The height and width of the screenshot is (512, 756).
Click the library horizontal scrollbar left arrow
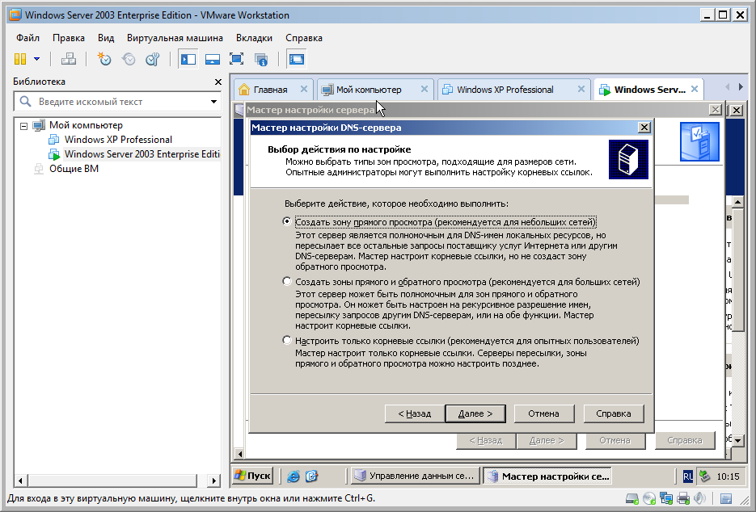(20, 481)
